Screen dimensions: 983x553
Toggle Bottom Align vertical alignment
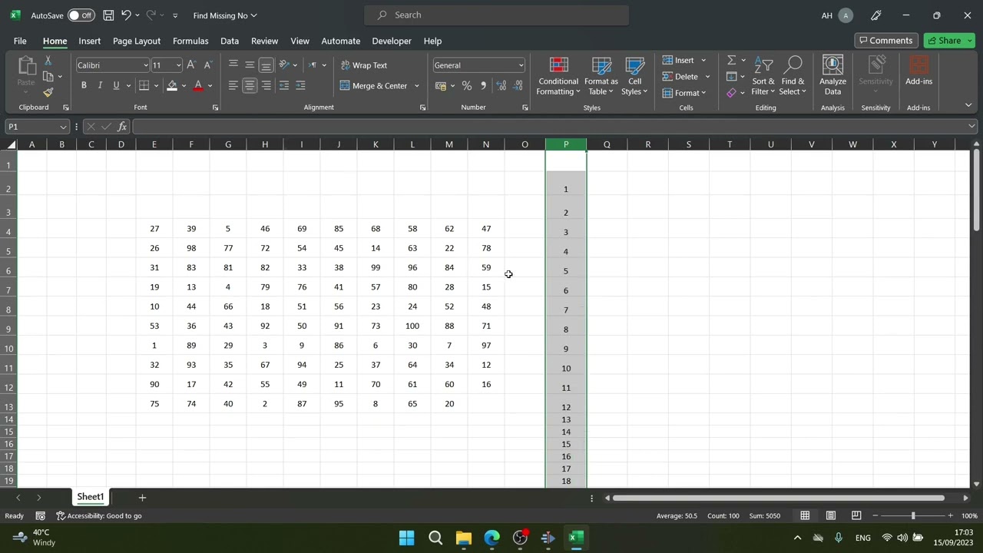pyautogui.click(x=266, y=65)
